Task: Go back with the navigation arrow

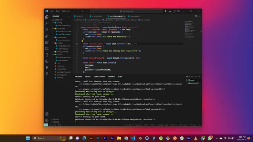Action: pyautogui.click(x=83, y=11)
